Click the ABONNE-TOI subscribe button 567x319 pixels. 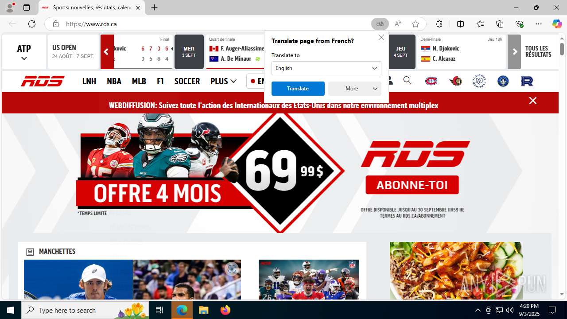[x=412, y=185]
